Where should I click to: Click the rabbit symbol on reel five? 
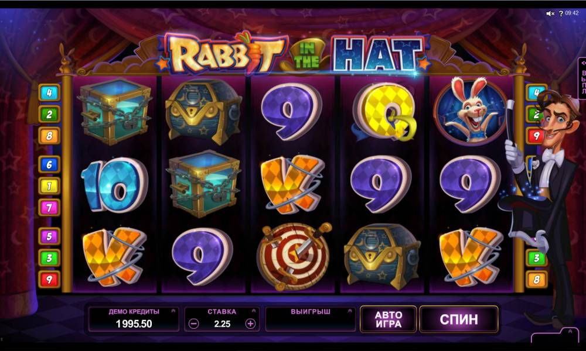point(470,111)
